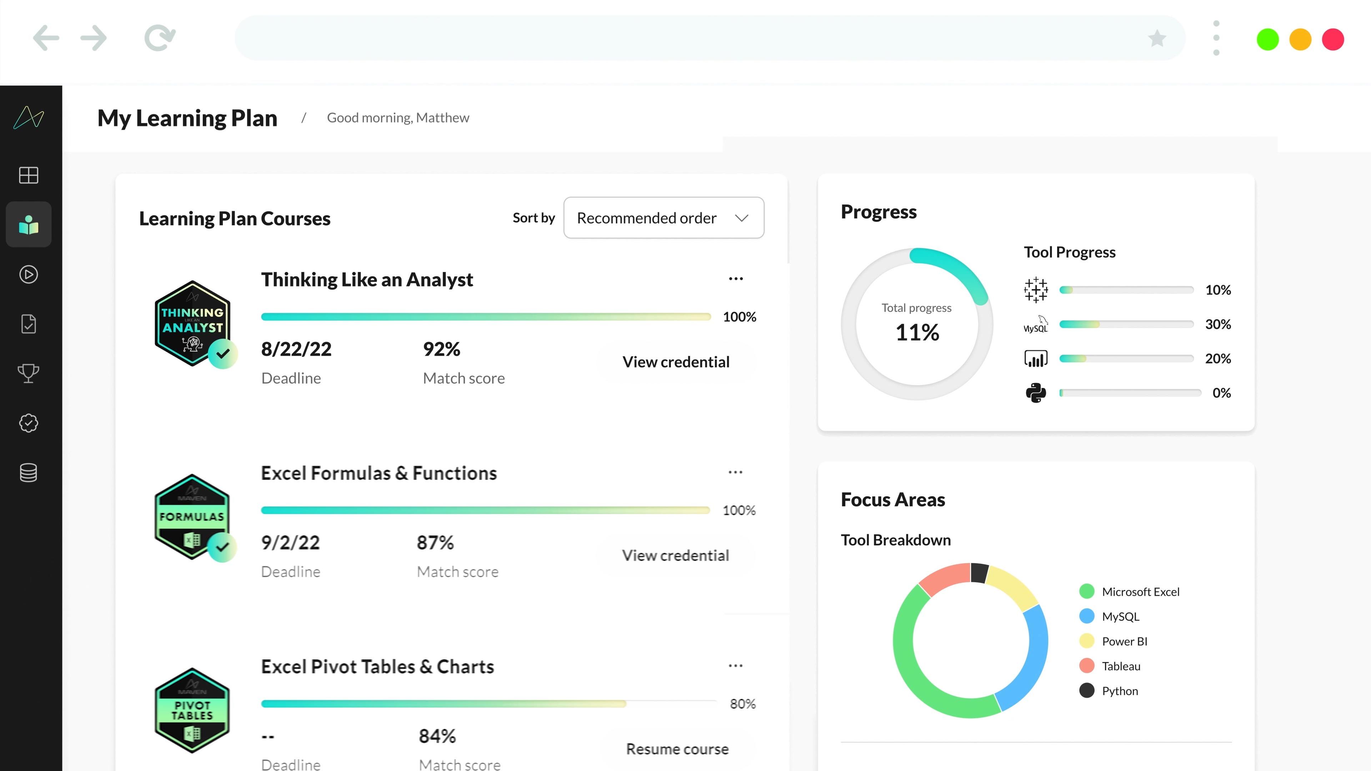
Task: Open the Recommended order sort dropdown
Action: pos(664,218)
